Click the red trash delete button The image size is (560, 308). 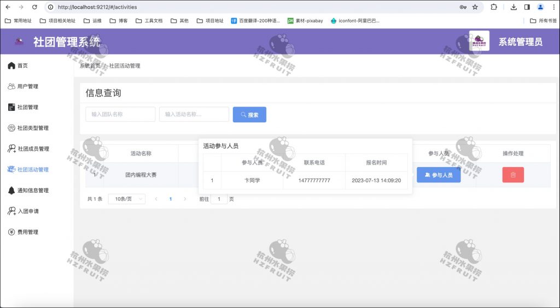coord(513,175)
